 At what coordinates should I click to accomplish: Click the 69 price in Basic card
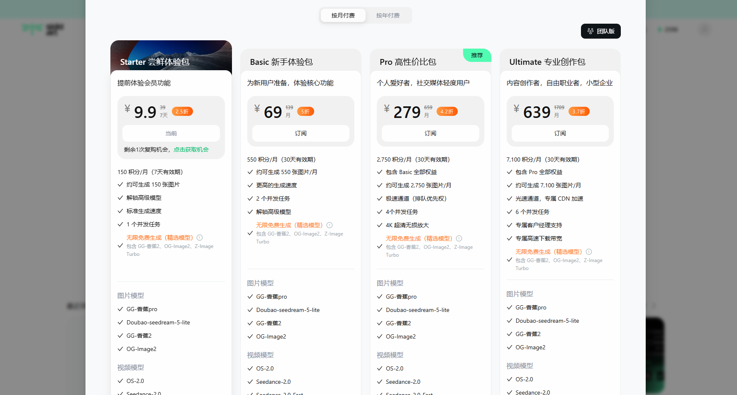pyautogui.click(x=273, y=112)
